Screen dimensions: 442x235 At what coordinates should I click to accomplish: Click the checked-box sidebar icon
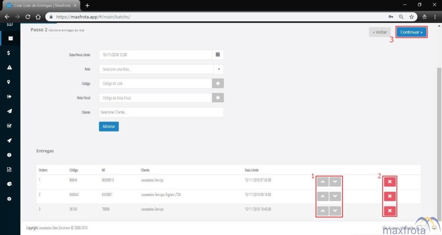pos(9,126)
